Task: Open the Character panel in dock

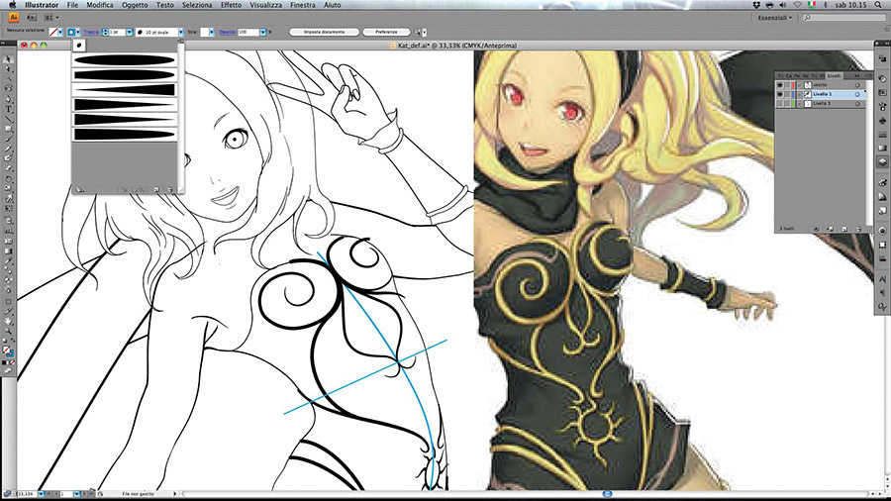Action: click(882, 278)
